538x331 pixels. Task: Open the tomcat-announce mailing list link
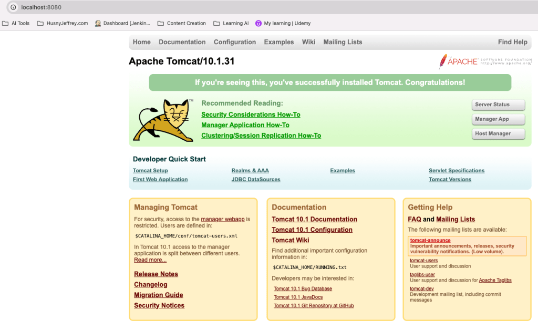[x=430, y=241]
